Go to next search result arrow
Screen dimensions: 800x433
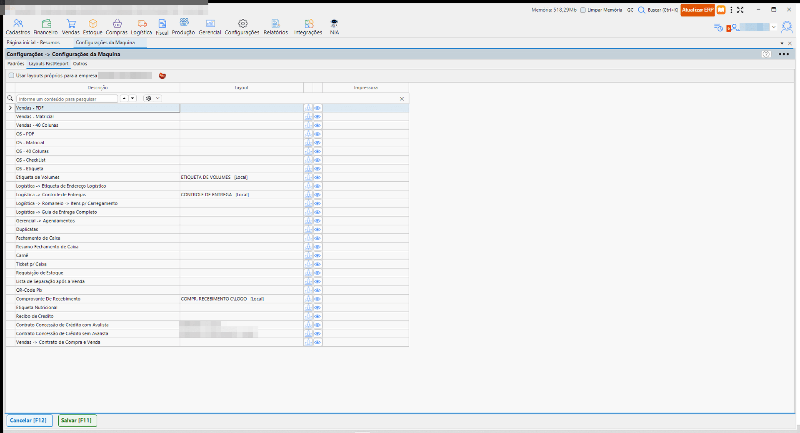pos(132,98)
